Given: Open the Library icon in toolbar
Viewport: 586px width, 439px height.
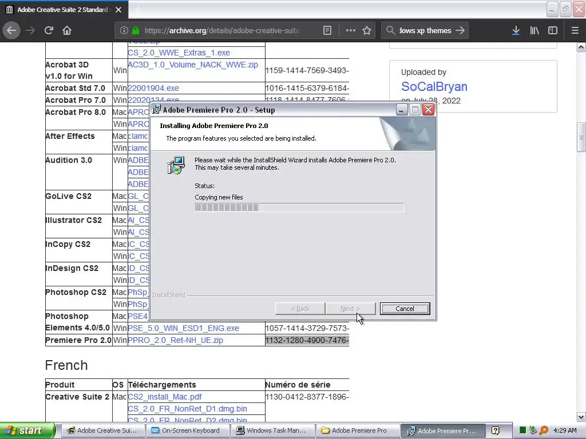Looking at the screenshot, I should (534, 30).
